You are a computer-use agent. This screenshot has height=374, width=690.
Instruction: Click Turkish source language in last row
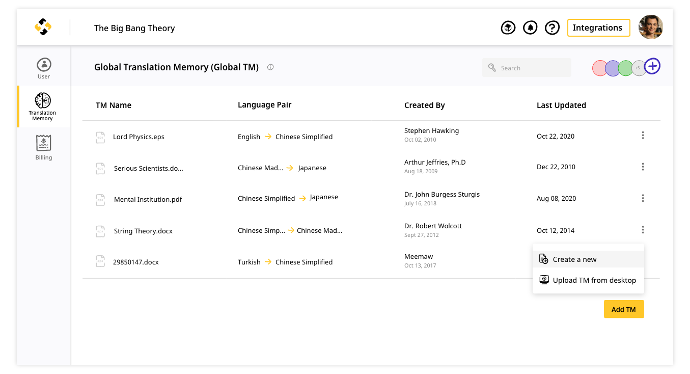[x=249, y=262]
